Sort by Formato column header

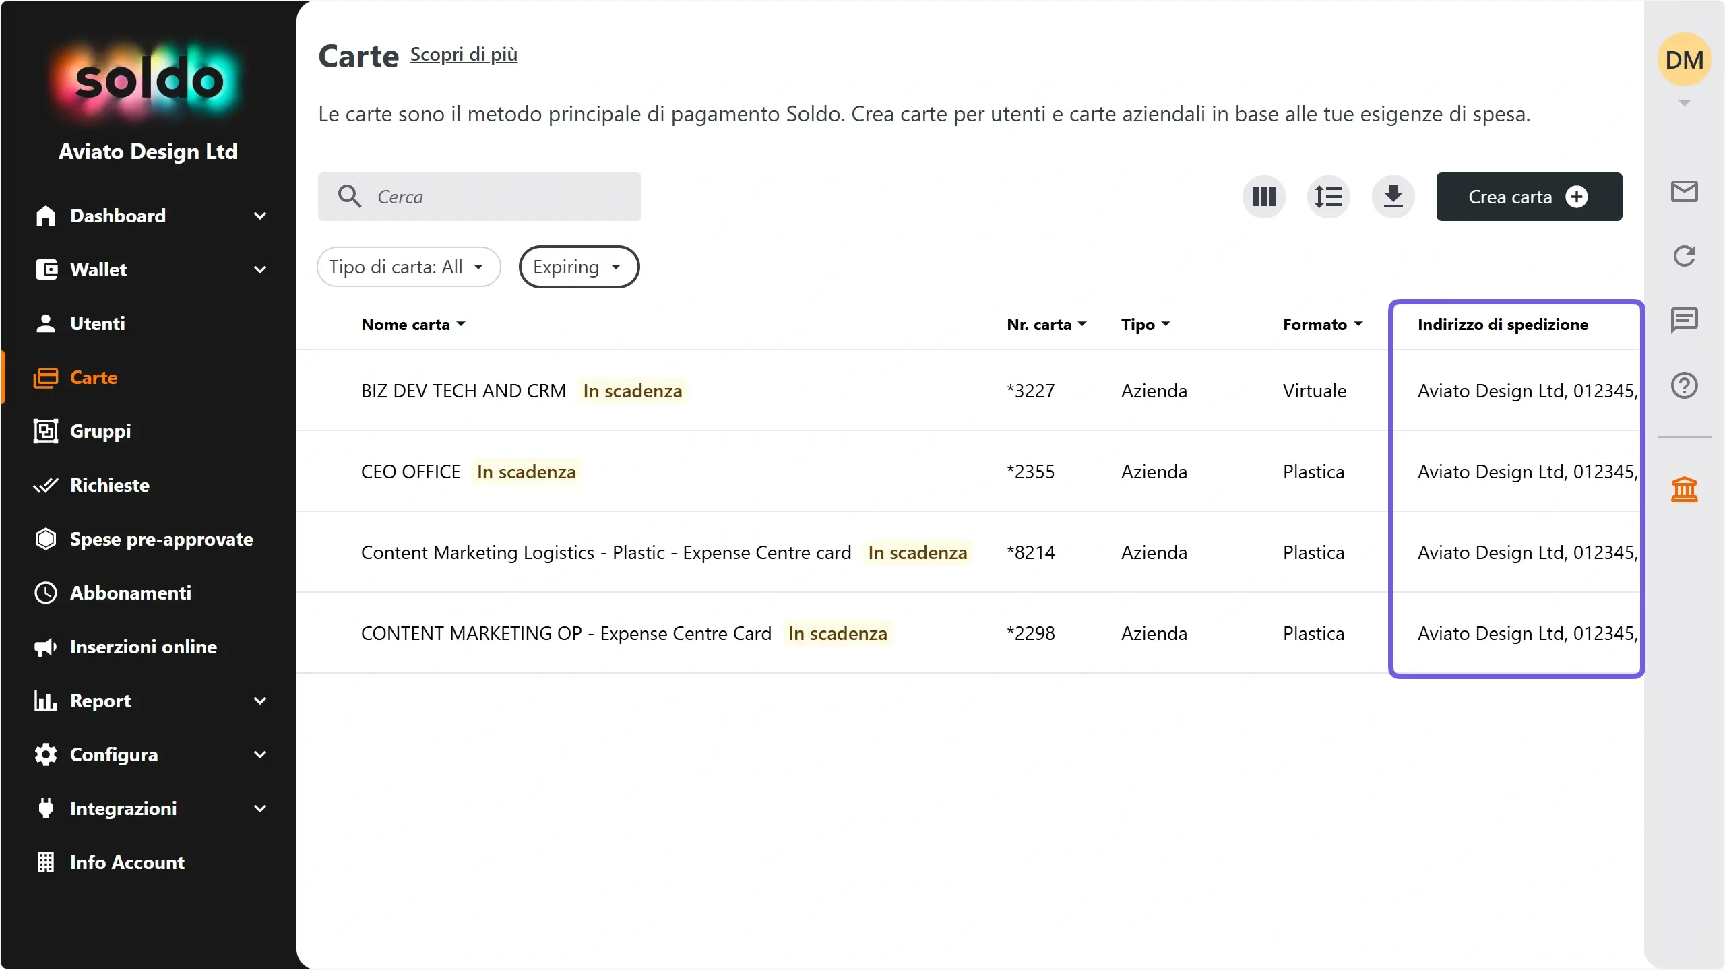1323,324
